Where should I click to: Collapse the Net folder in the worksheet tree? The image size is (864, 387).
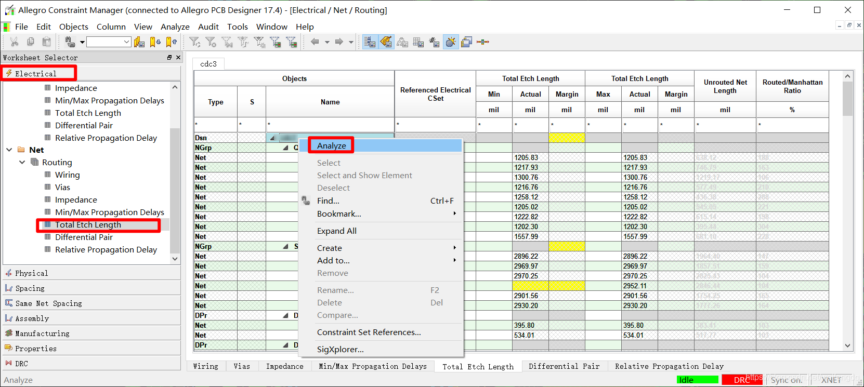pos(9,150)
